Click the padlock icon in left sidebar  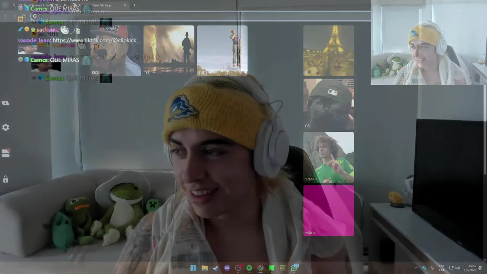click(5, 179)
